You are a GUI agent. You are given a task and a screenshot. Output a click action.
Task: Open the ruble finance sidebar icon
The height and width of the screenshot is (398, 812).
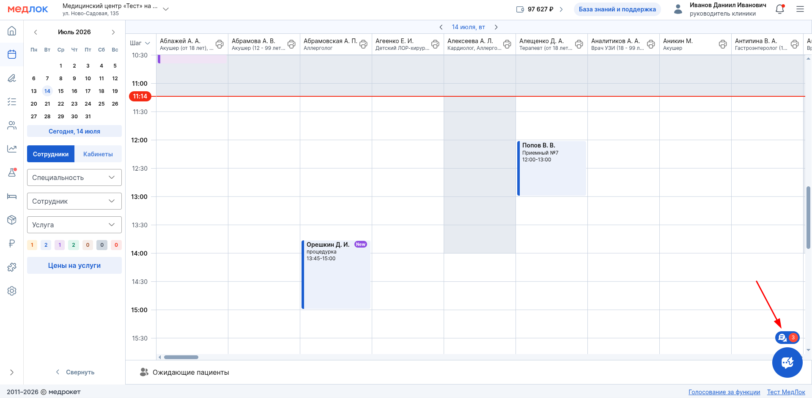coord(12,243)
